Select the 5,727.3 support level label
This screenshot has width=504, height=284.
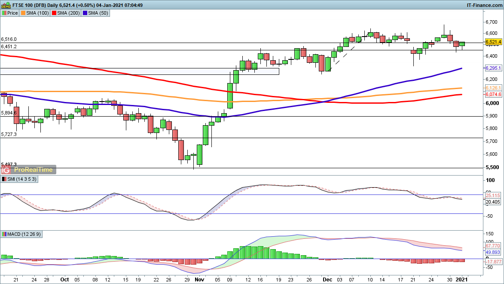(x=9, y=134)
